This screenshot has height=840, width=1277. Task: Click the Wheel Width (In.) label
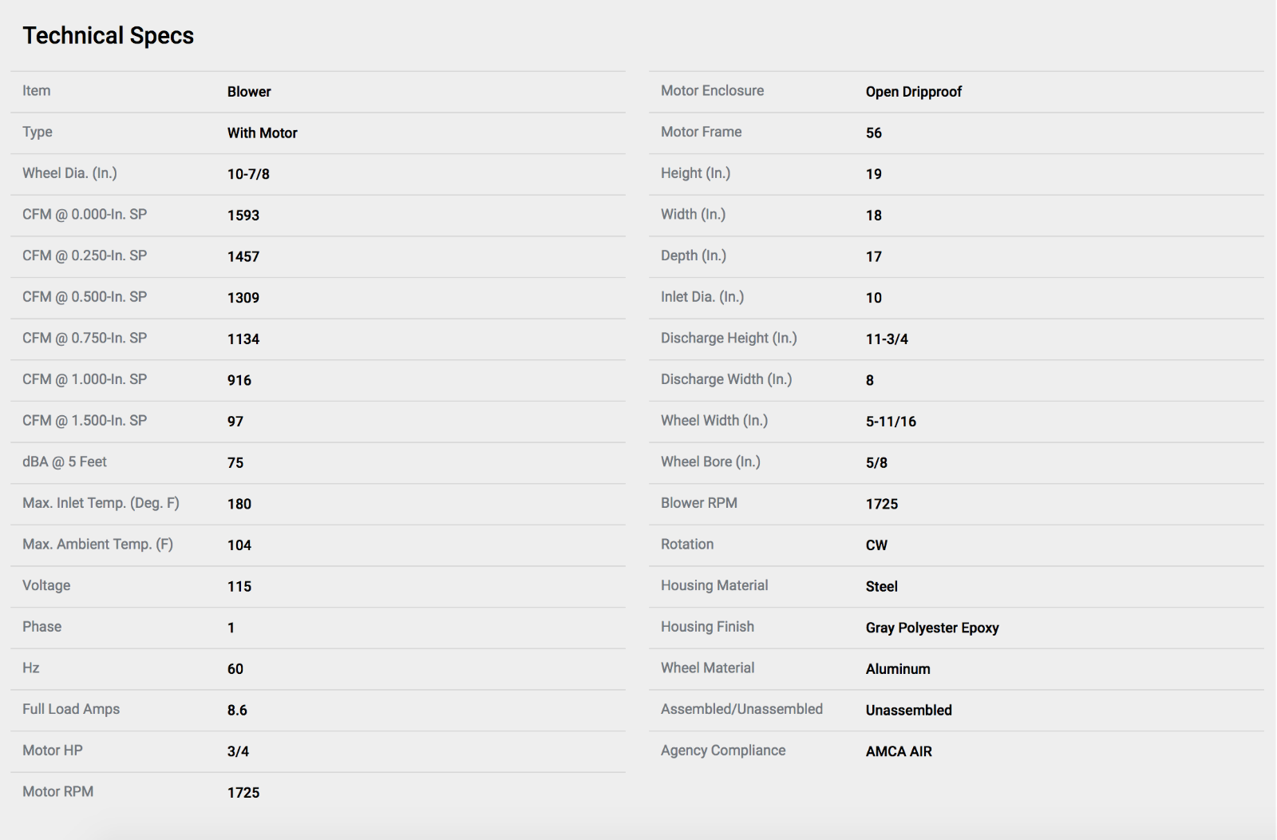click(x=714, y=421)
